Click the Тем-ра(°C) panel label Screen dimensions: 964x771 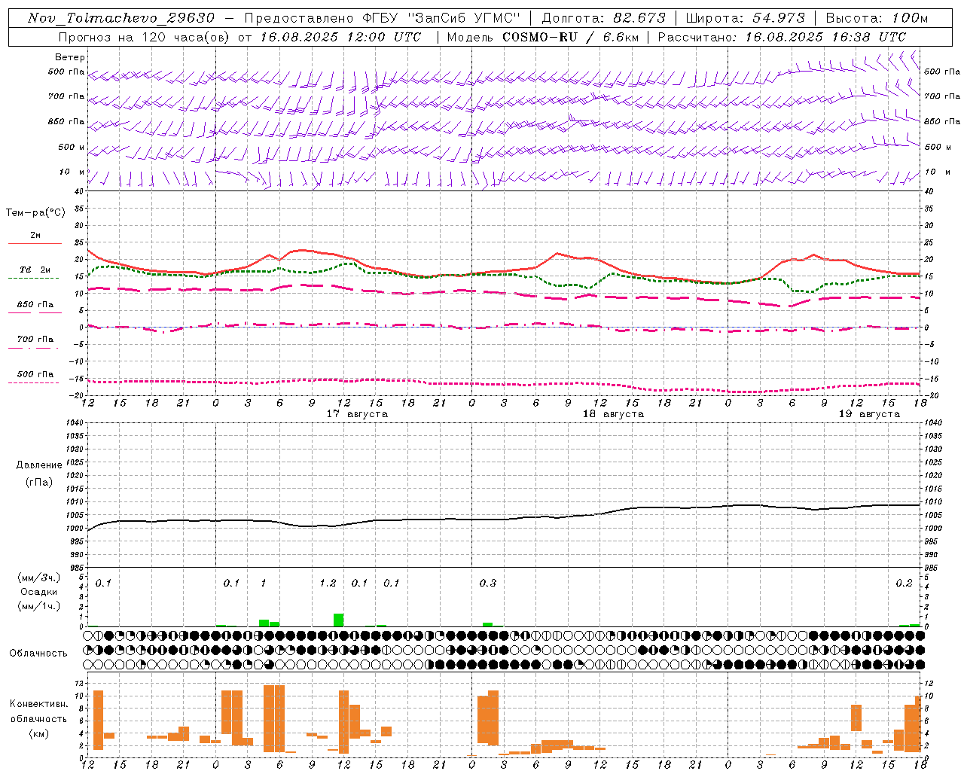click(x=35, y=213)
